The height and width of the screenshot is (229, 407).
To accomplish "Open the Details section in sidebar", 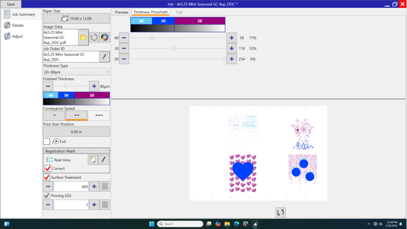I will (18, 26).
